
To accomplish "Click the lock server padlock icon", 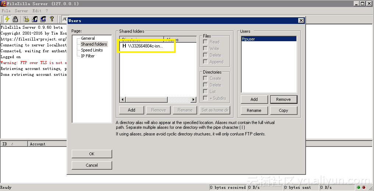I will click(15, 19).
